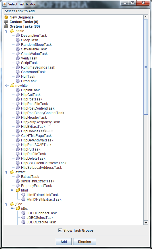Click the gear icon beside GetHTMLPageTask

pos(18,136)
